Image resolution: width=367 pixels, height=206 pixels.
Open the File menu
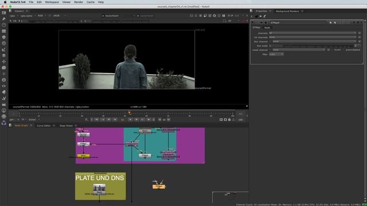pos(31,2)
